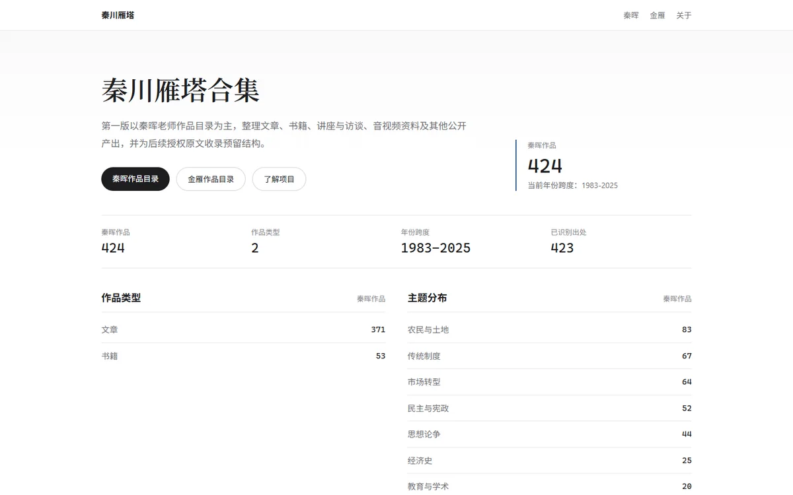Go to 秦晖 in the top navigation
The height and width of the screenshot is (495, 793).
click(x=631, y=15)
